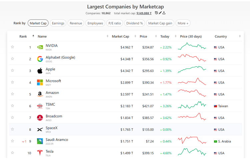This screenshot has width=250, height=166.
Task: Click the Saudi Arabia flag icon
Action: point(215,141)
